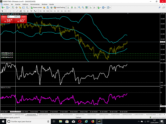Switch chart to line chart style
This screenshot has height=124, width=166.
click(x=75, y=7)
